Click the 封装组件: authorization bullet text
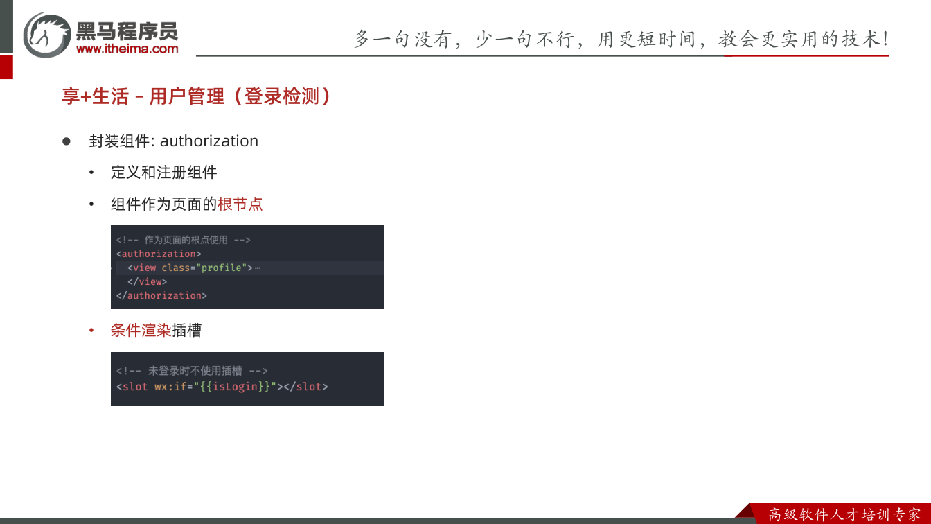 [174, 141]
